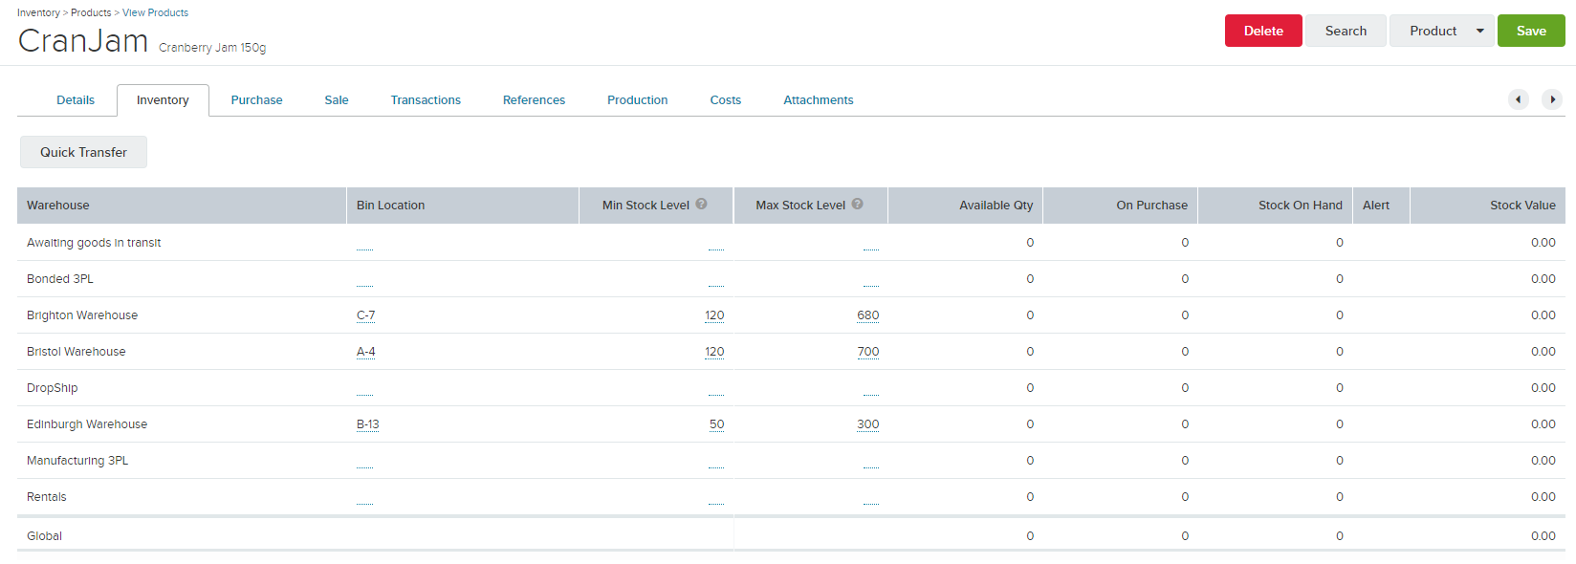This screenshot has width=1576, height=564.
Task: Select the DropShip row name
Action: pyautogui.click(x=53, y=388)
